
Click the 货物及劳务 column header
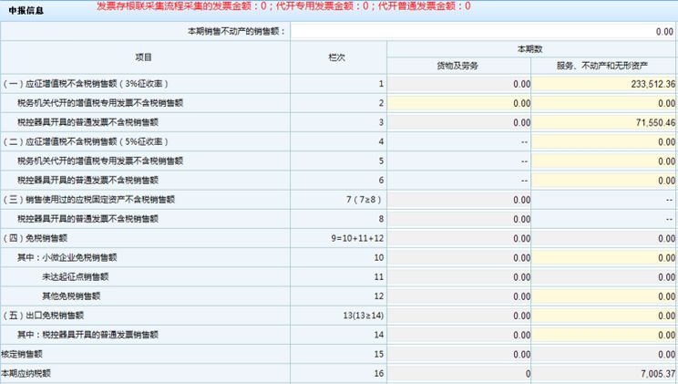tap(460, 66)
